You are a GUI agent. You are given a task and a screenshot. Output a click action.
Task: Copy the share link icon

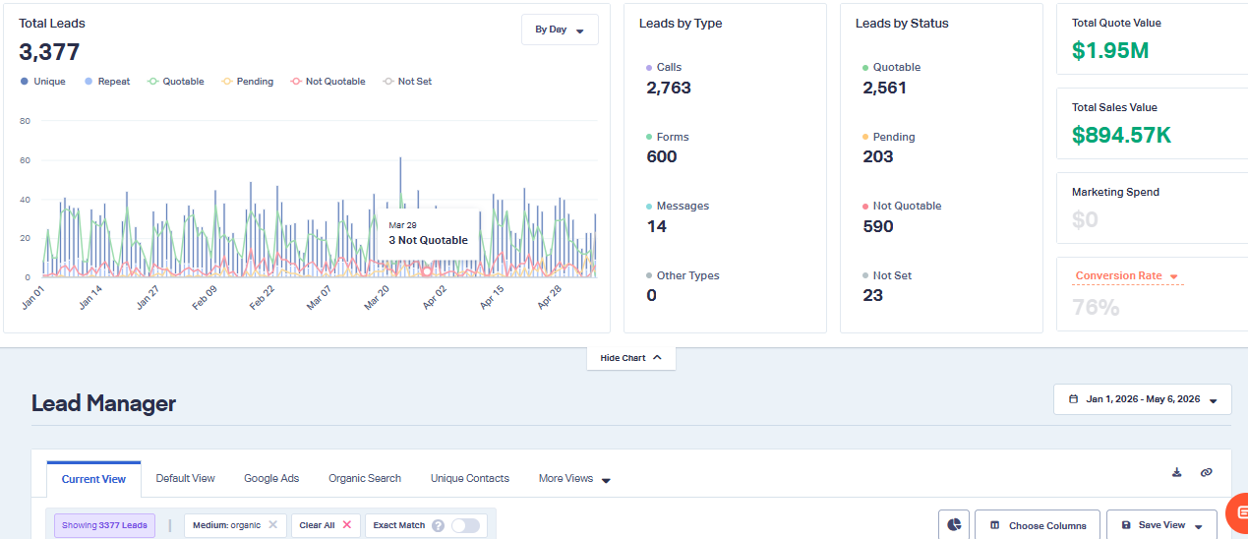point(1207,473)
